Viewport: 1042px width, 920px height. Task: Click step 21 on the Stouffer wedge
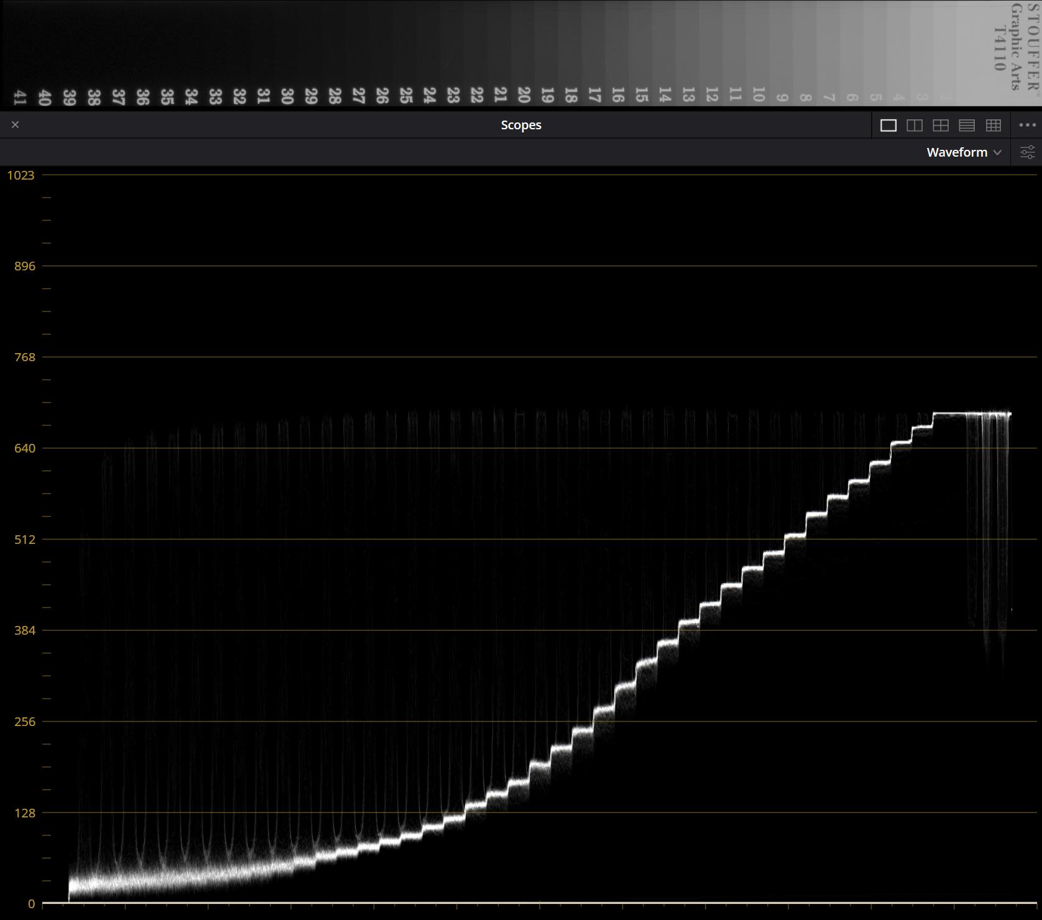pos(500,95)
